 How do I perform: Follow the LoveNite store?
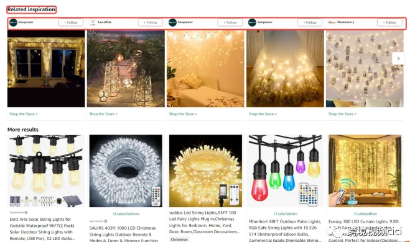[151, 22]
